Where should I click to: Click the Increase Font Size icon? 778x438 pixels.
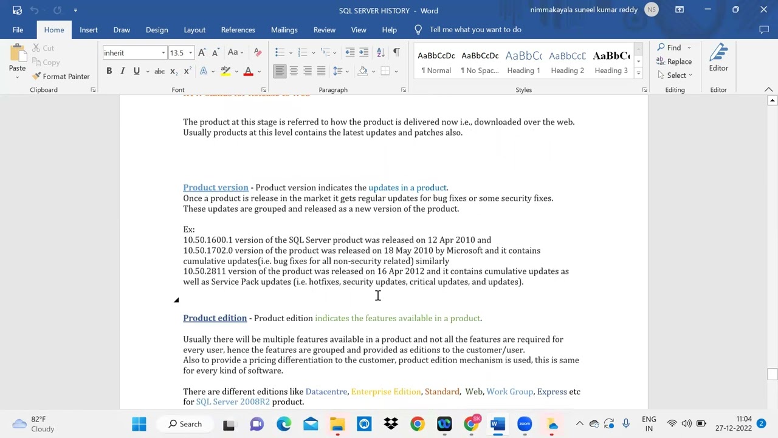(x=202, y=52)
